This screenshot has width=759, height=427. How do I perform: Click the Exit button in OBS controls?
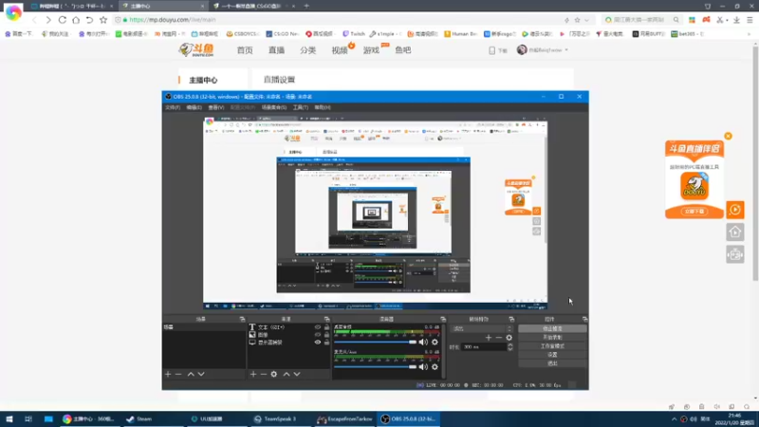(x=552, y=363)
